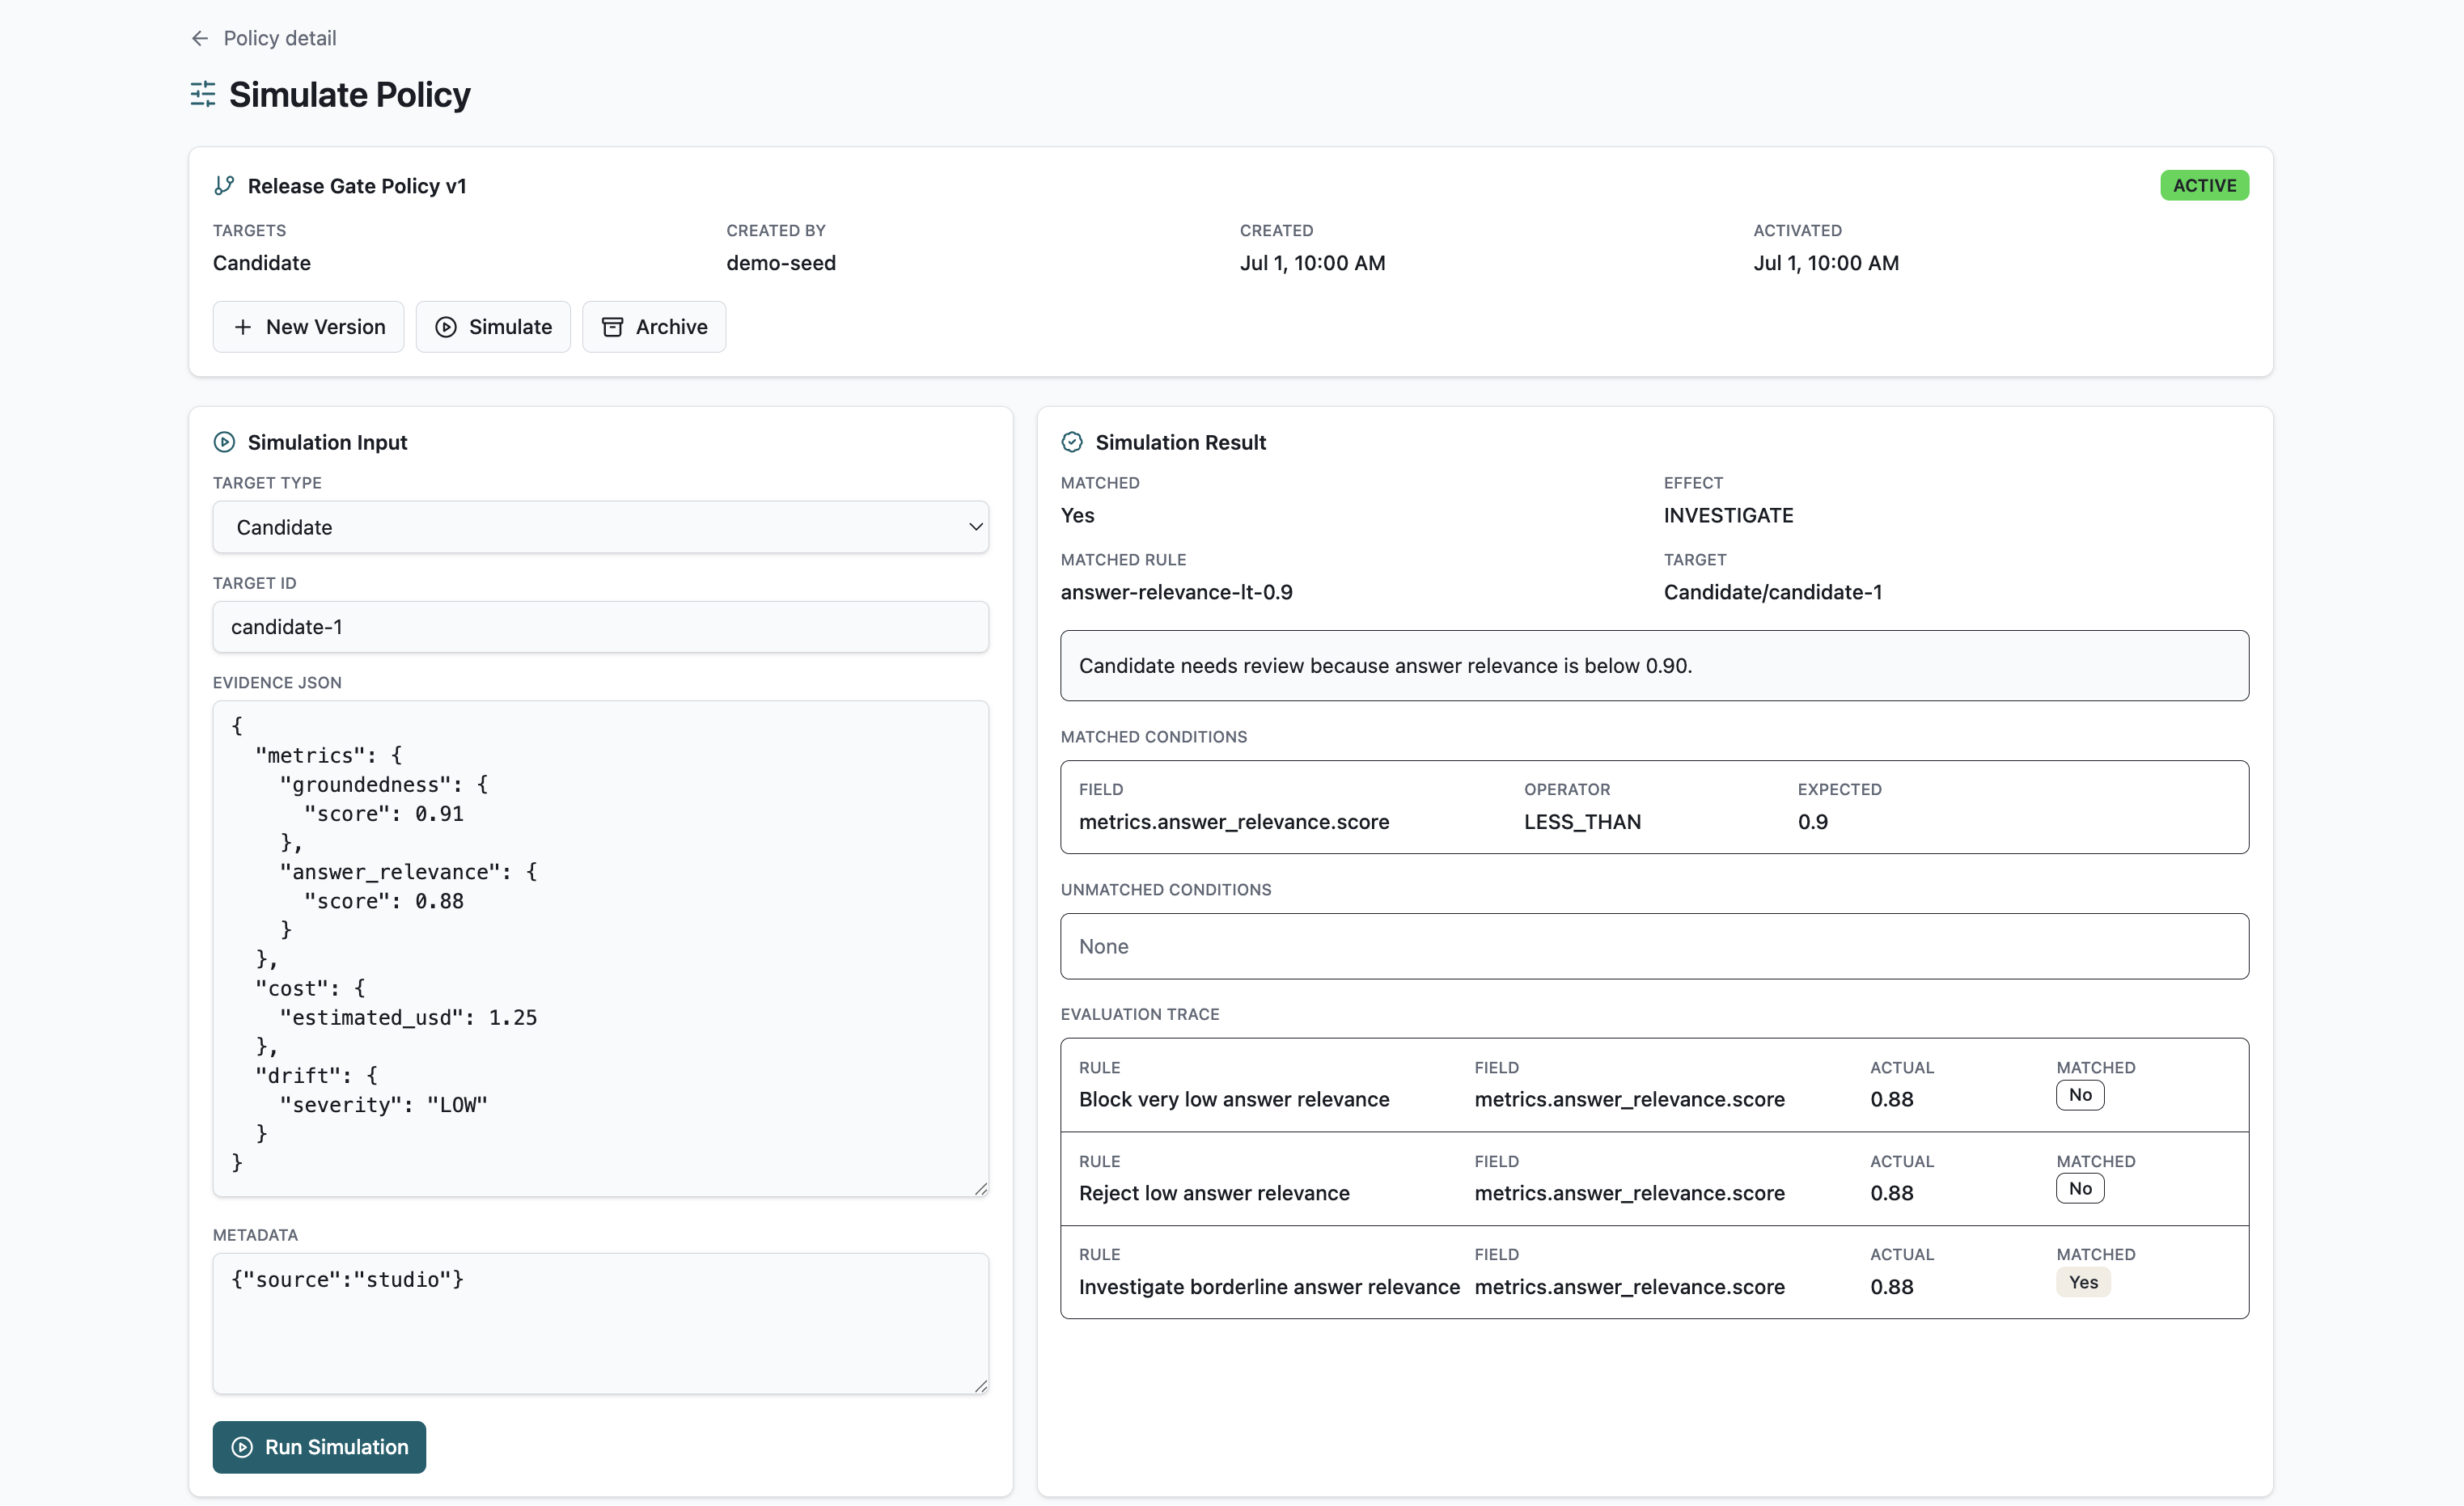Screen dimensions: 2464x1506
Task: Click the plus icon in New Version button
Action: coord(243,327)
